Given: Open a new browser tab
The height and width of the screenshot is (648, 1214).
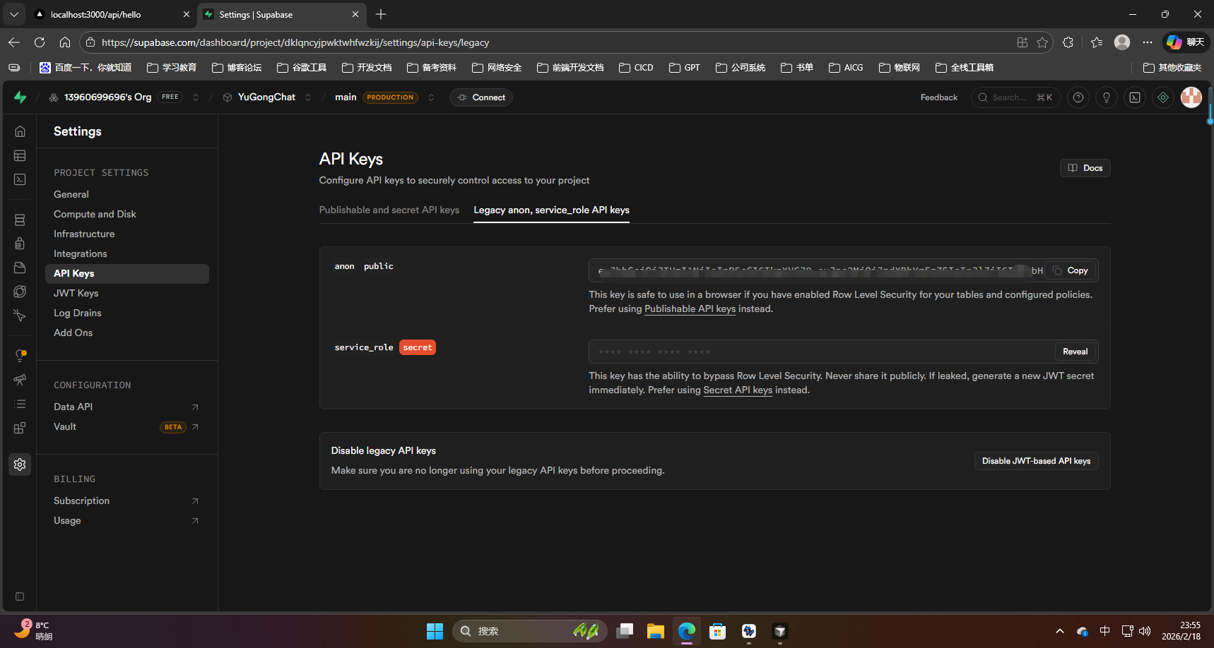Looking at the screenshot, I should pos(381,14).
